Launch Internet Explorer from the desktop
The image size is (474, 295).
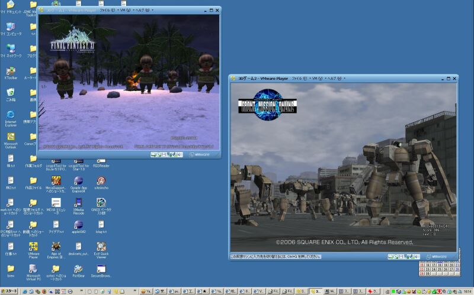click(11, 118)
